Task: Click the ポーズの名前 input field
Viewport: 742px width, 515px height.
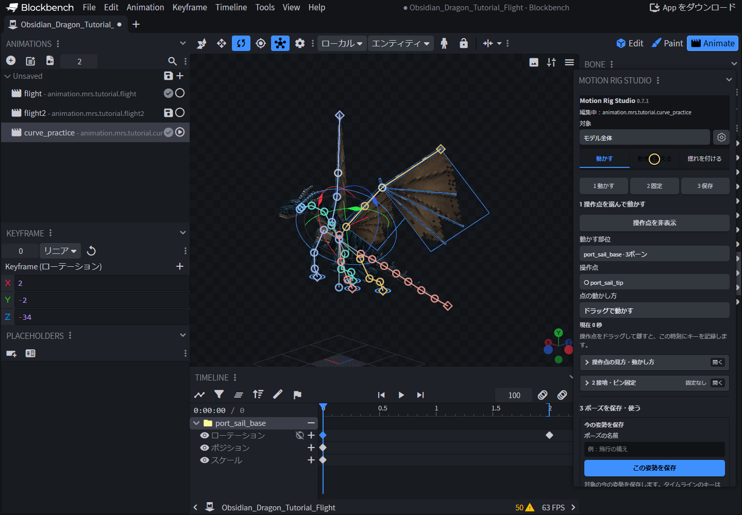Action: (x=654, y=449)
